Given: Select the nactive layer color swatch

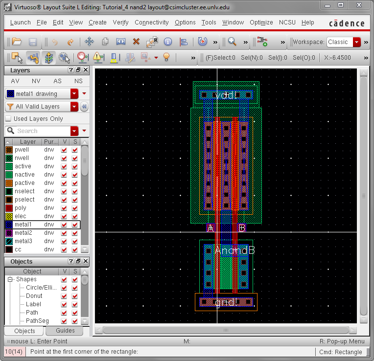Looking at the screenshot, I should 9,175.
